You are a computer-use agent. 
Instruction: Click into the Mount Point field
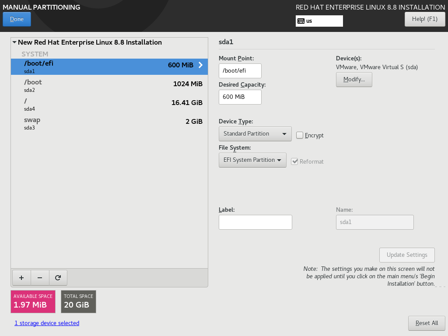(x=240, y=70)
